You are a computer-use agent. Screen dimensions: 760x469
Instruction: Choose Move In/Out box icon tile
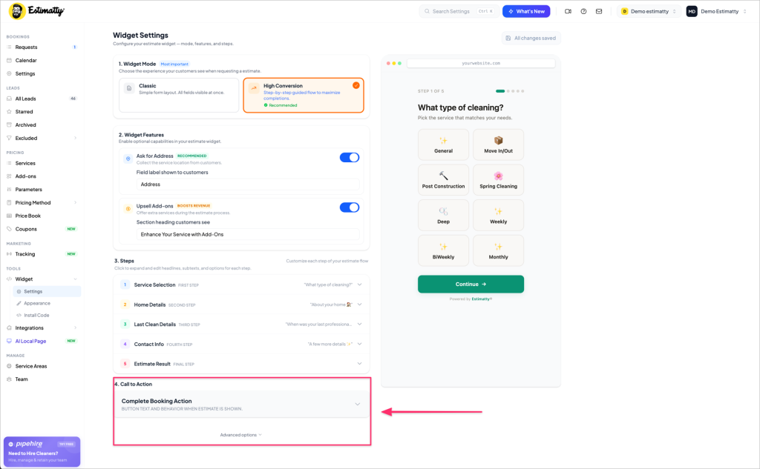point(498,144)
